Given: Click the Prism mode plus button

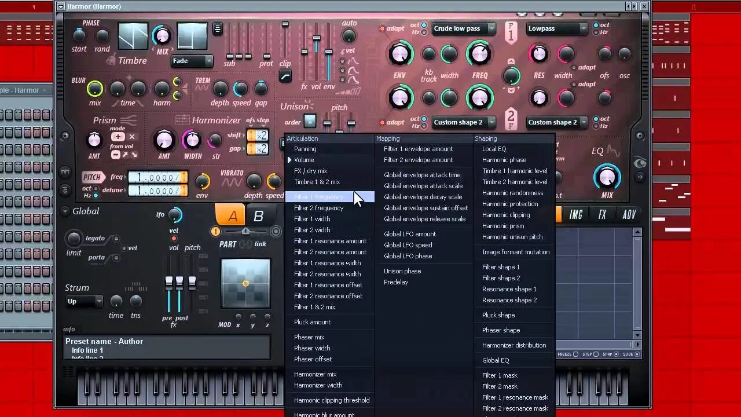Looking at the screenshot, I should pyautogui.click(x=118, y=137).
